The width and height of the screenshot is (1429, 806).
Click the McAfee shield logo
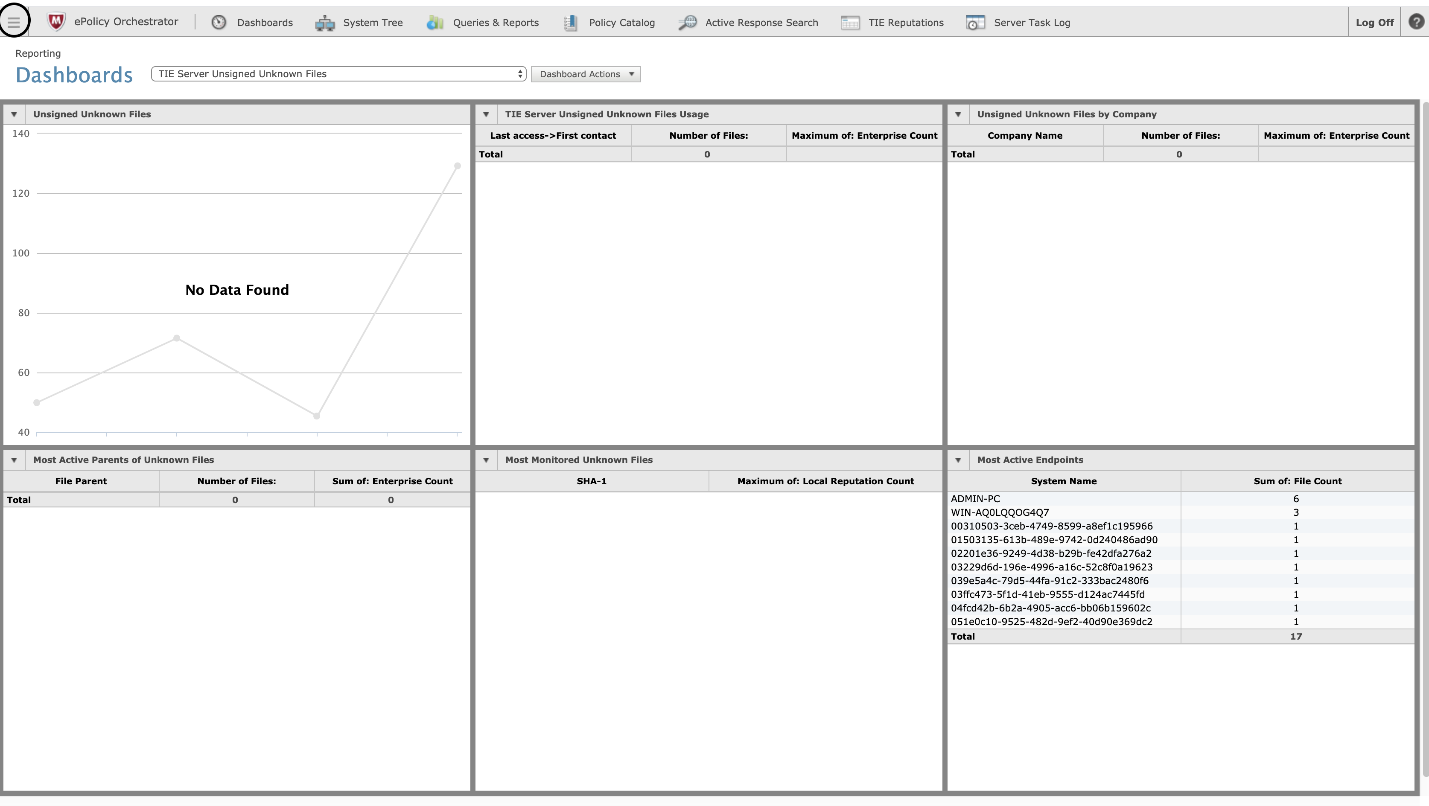pos(56,22)
